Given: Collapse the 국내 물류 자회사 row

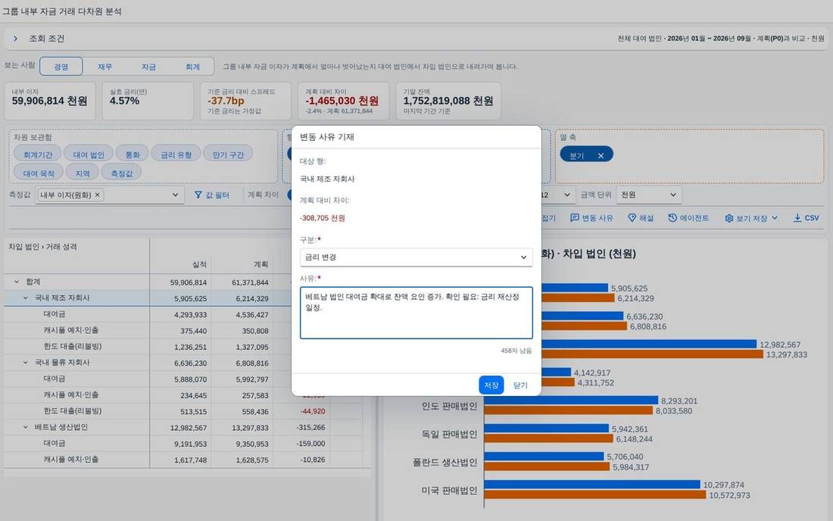Looking at the screenshot, I should (x=25, y=362).
